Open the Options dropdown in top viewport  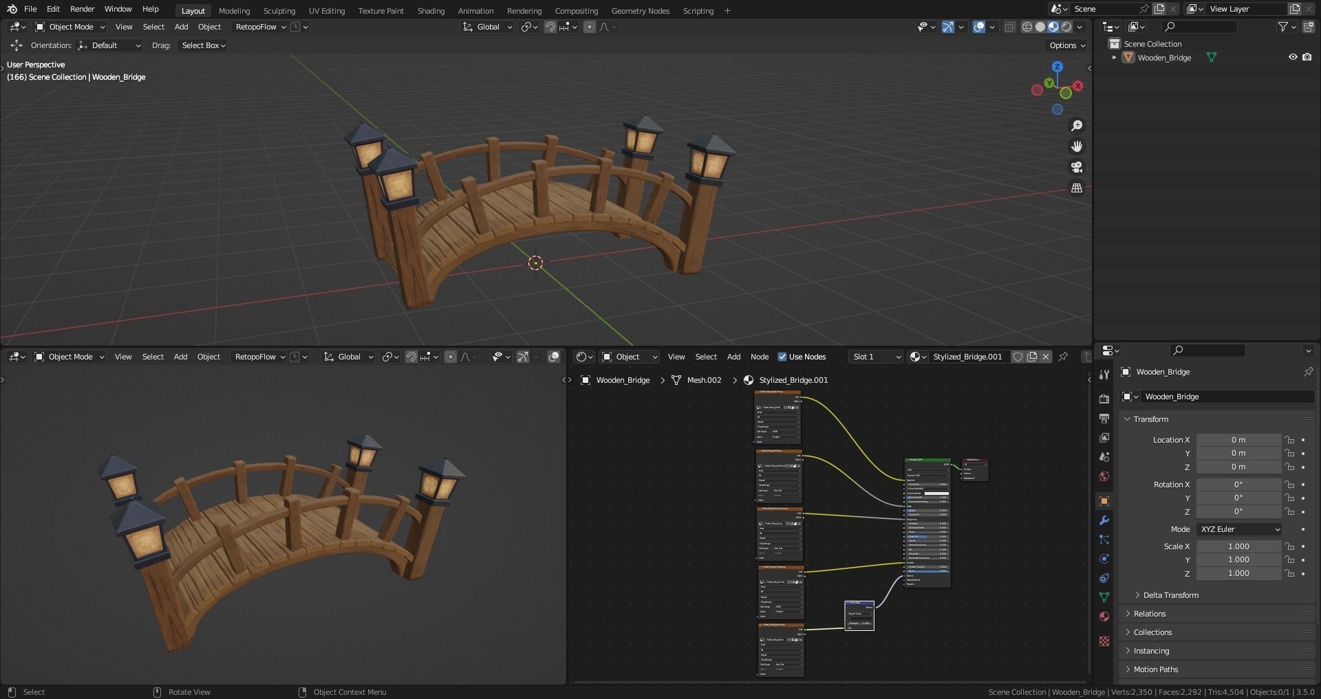pyautogui.click(x=1066, y=45)
